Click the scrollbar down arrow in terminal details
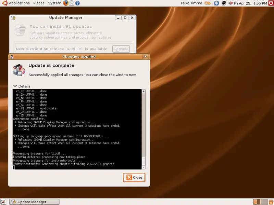The image size is (274, 205). click(x=144, y=167)
